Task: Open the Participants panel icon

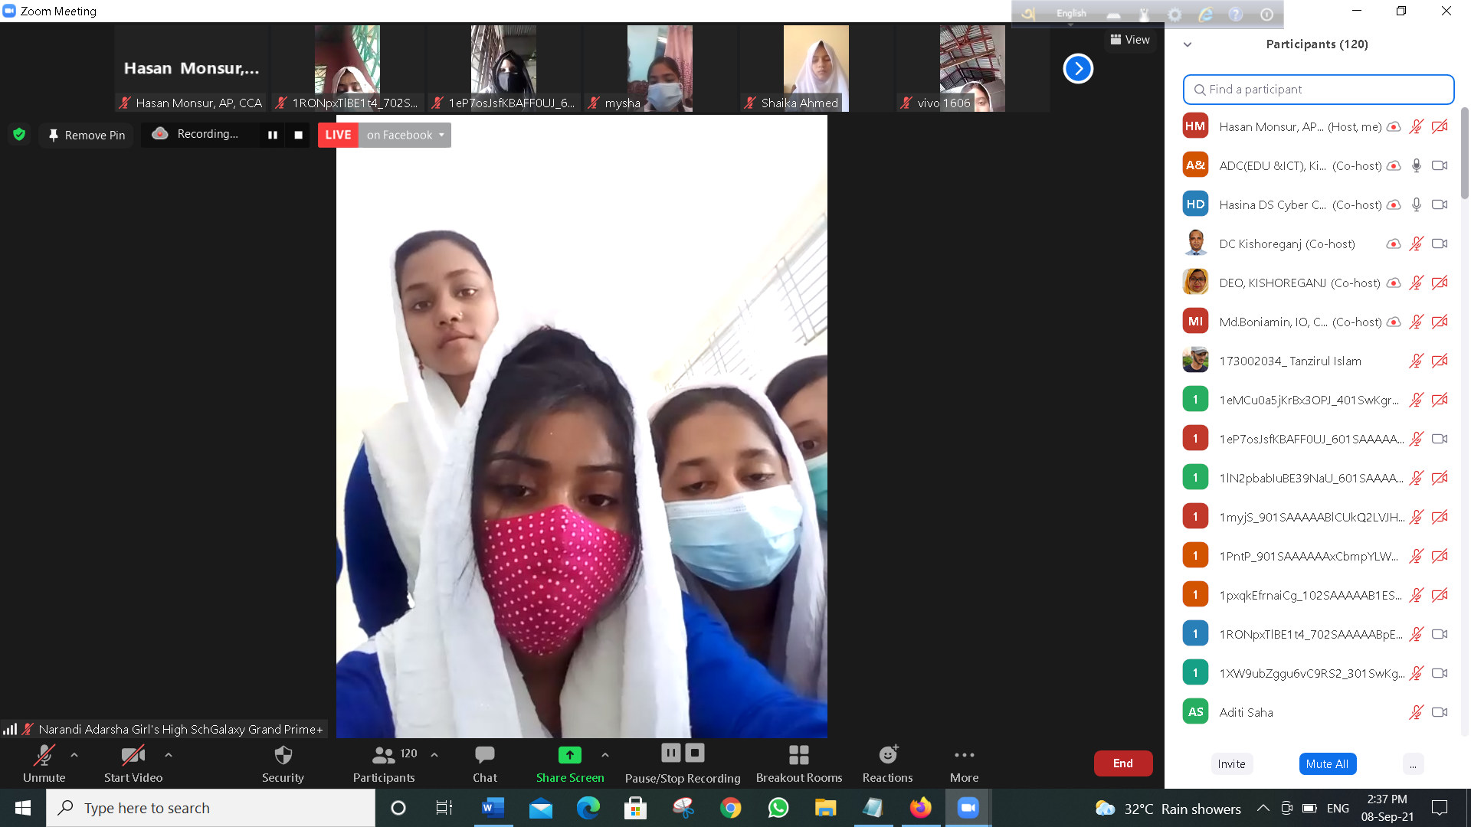Action: (383, 755)
